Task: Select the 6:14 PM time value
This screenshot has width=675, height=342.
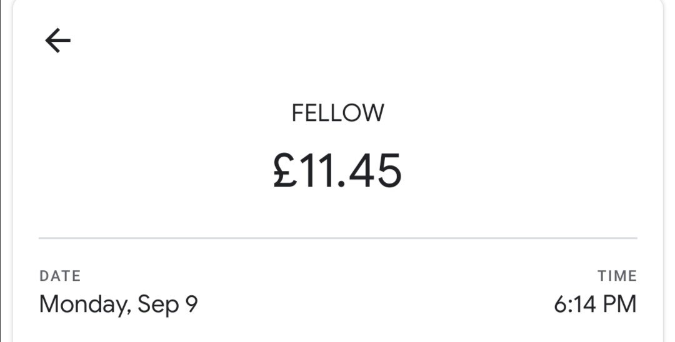Action: [595, 305]
